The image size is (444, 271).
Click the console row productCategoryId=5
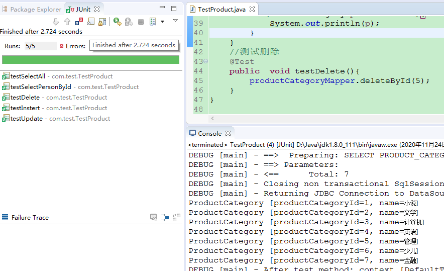[303, 241]
